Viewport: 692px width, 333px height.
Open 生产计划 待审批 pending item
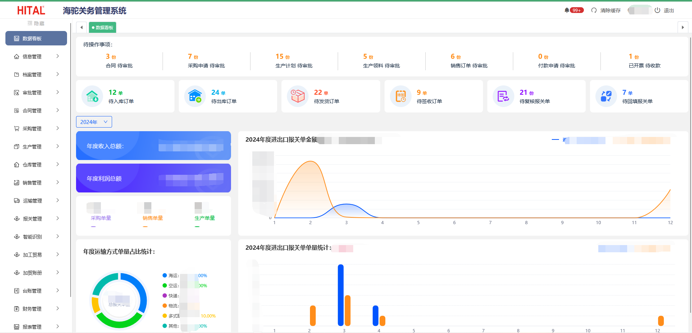click(294, 61)
